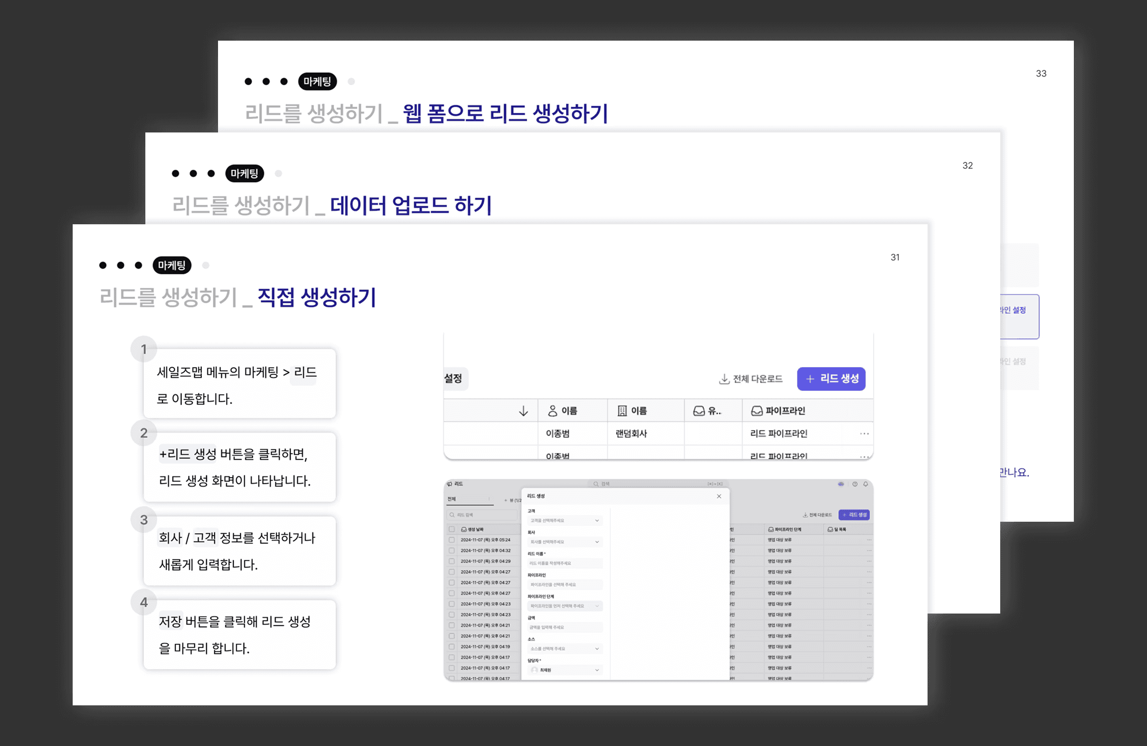
Task: Open the 담당자 dropdown showing 최재원
Action: (565, 670)
